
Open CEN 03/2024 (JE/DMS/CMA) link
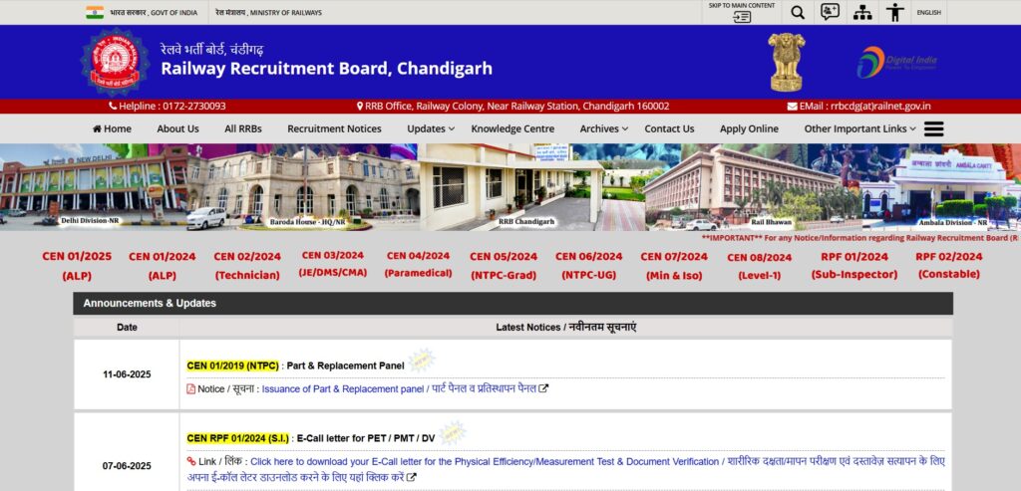[333, 264]
